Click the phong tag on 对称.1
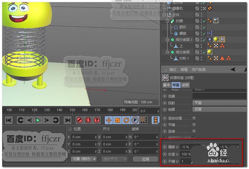249x169 pixels. click(x=209, y=58)
